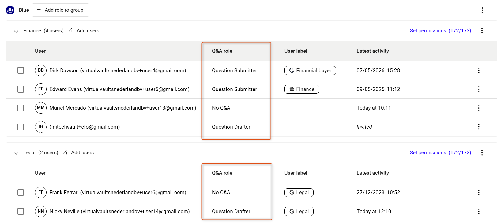Click the Frank Ferrari name and email
The image size is (497, 223).
point(118,192)
